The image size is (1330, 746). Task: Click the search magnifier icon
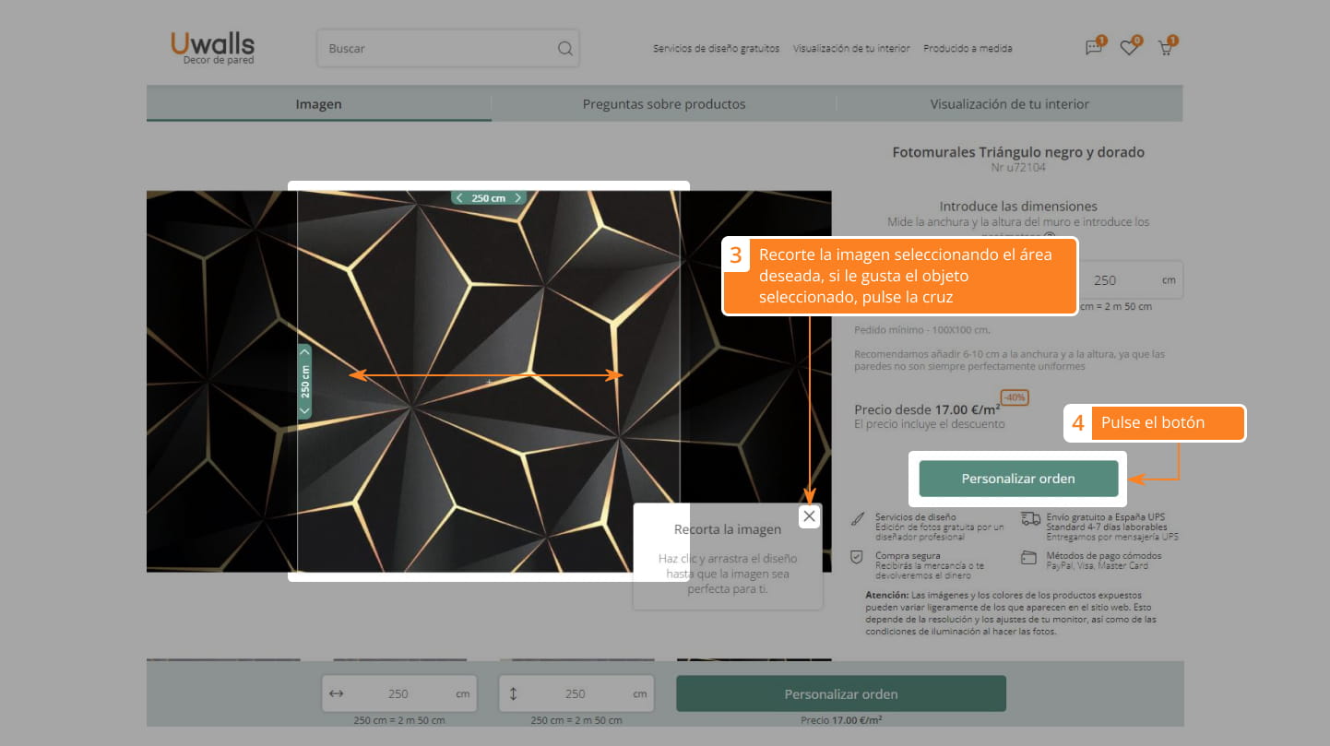point(564,49)
